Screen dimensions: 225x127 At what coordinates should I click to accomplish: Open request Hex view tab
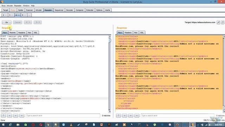[x=30, y=33]
